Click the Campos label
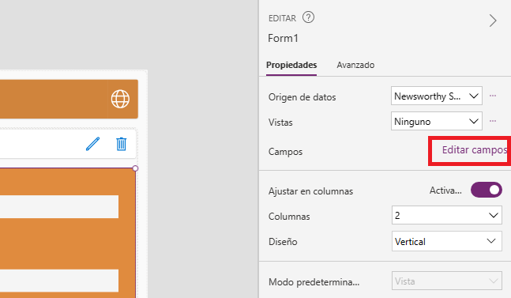The image size is (511, 298). (285, 152)
